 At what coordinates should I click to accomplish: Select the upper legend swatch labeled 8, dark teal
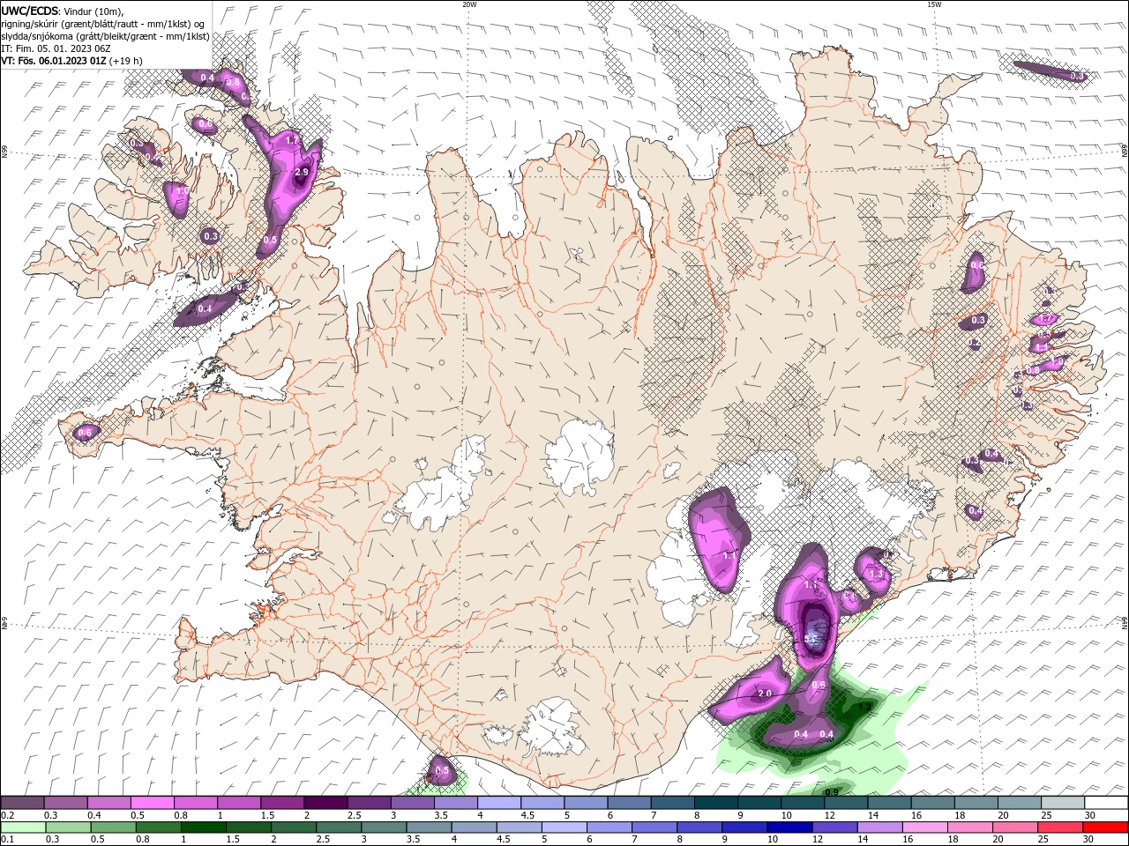pyautogui.click(x=715, y=803)
